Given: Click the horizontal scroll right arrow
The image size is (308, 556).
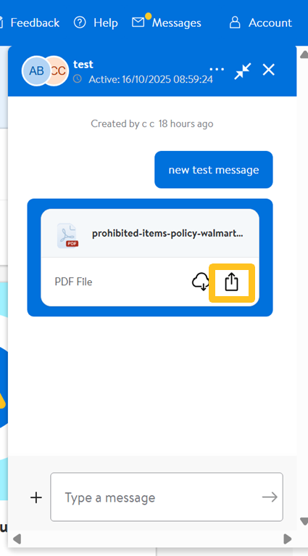Looking at the screenshot, I should coord(288,539).
